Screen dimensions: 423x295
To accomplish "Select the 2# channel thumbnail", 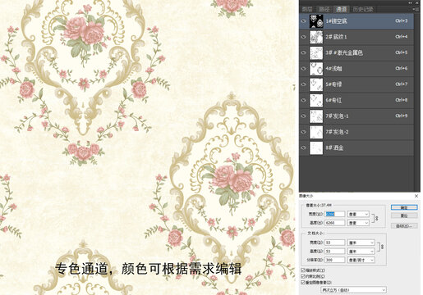I will click(316, 37).
